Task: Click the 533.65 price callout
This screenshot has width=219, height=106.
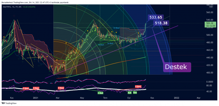Action: click(156, 17)
